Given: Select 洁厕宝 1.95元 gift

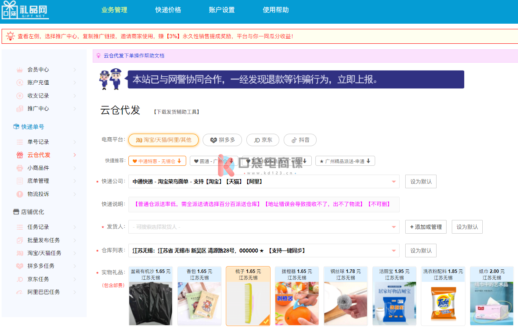Looking at the screenshot, I should [394, 296].
